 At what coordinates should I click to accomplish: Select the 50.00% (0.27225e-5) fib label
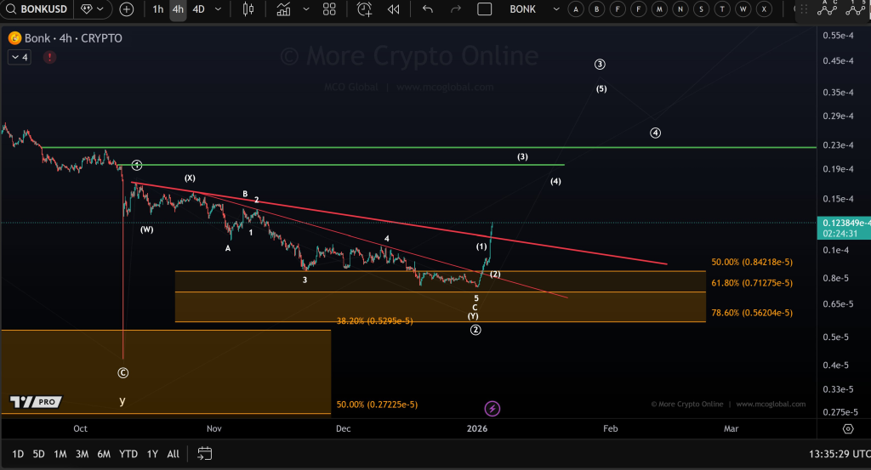(x=377, y=405)
